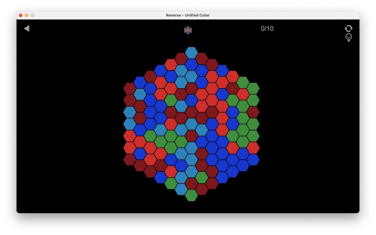Click the multicolor hexagon icon at top center
376x235 pixels.
(x=188, y=30)
